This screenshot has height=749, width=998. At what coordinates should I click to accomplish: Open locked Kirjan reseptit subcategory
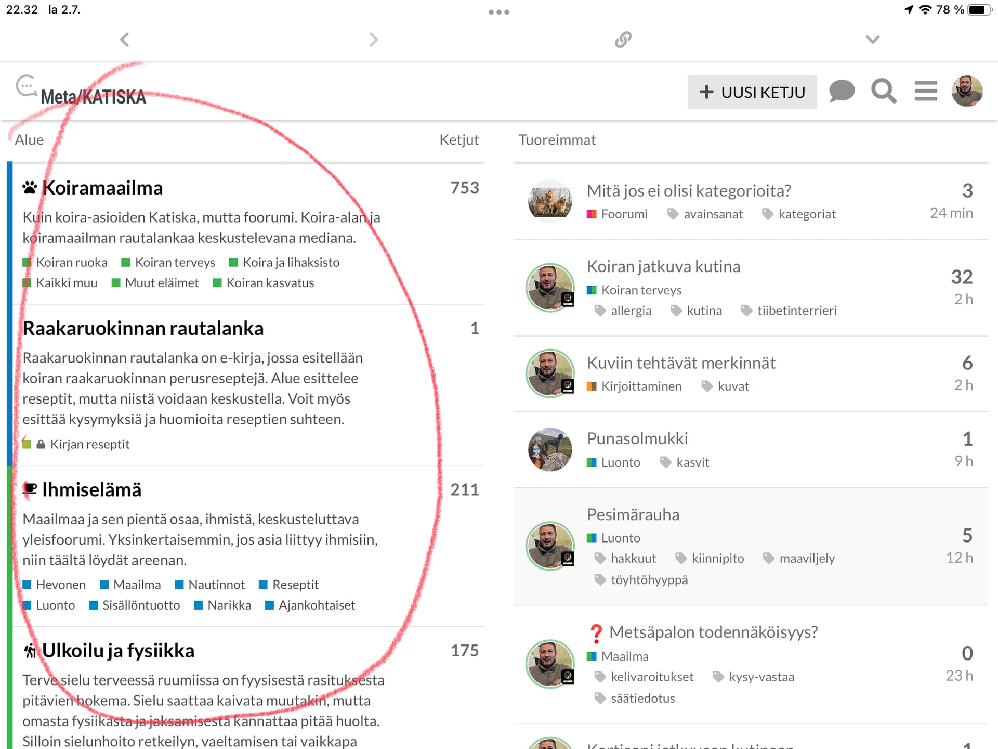(89, 444)
